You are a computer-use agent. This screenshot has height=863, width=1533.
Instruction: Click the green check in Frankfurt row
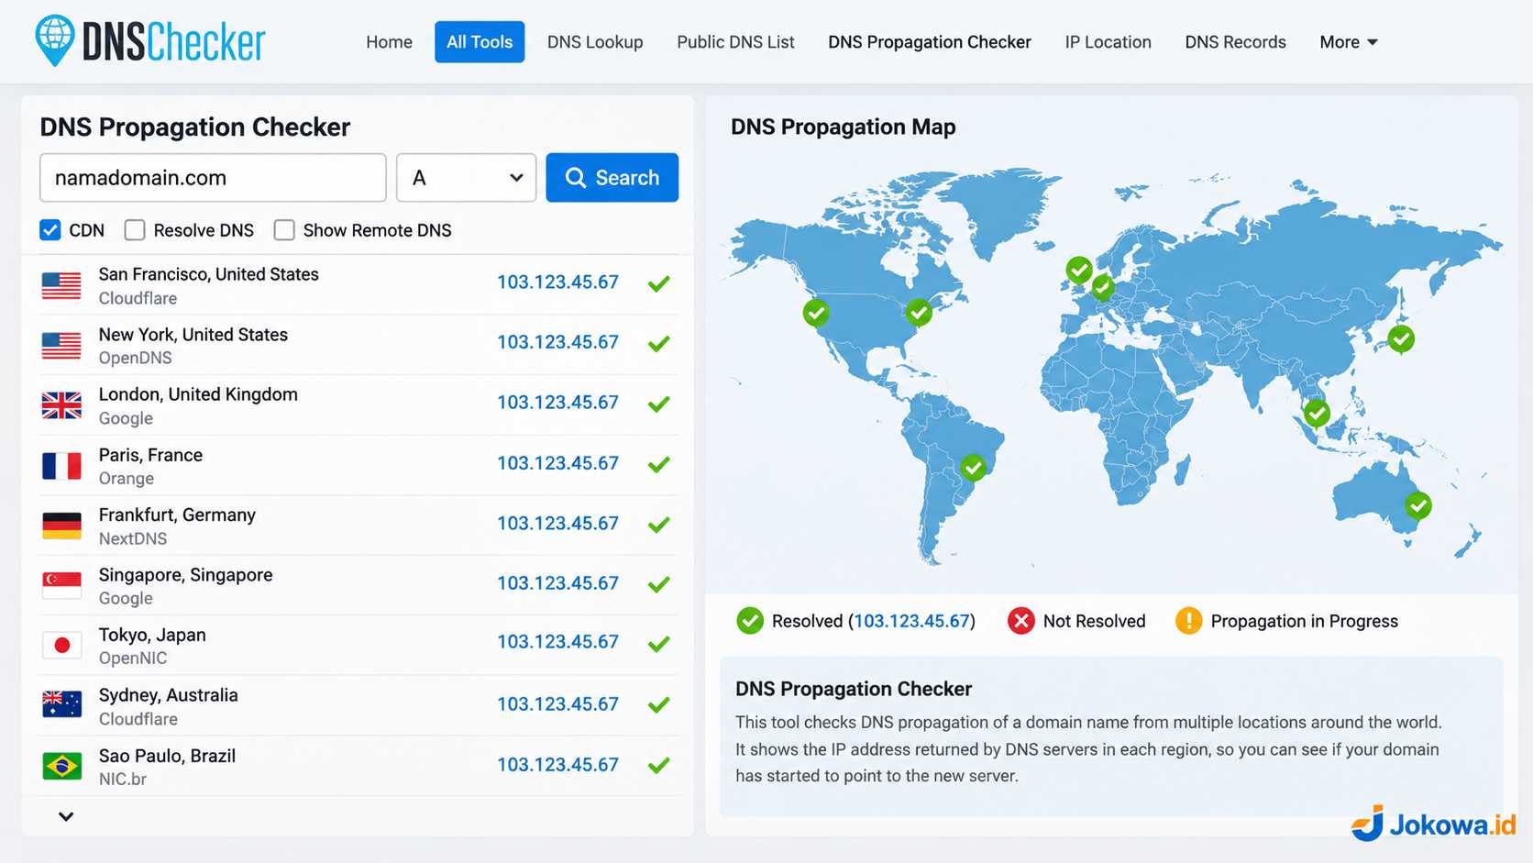coord(658,525)
